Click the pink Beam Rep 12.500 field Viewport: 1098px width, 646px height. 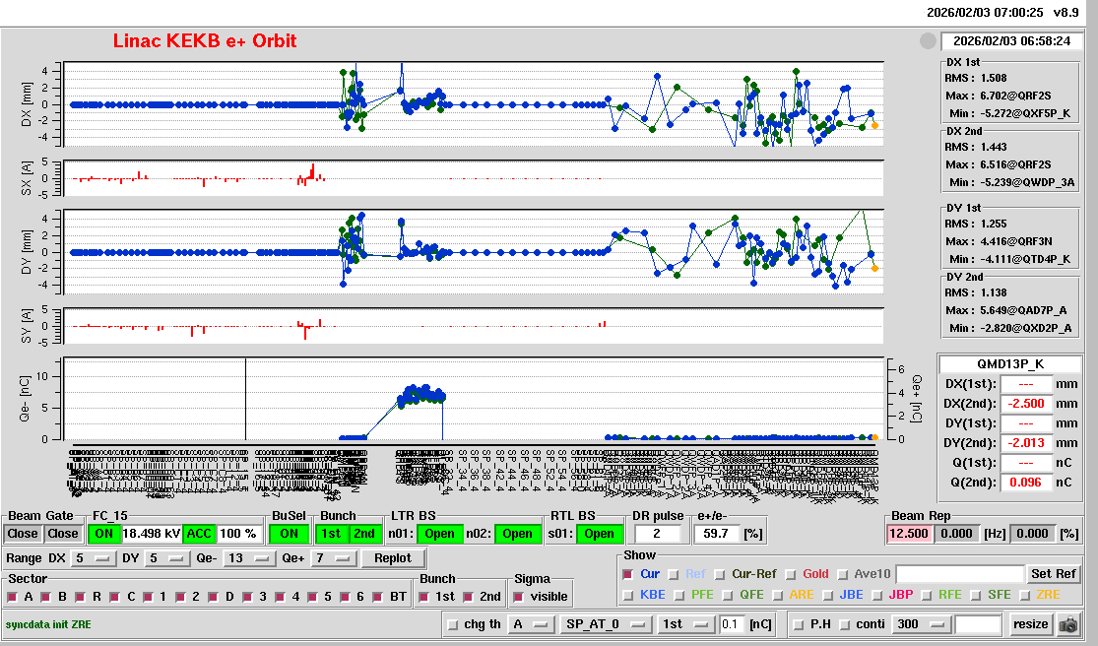pos(908,534)
